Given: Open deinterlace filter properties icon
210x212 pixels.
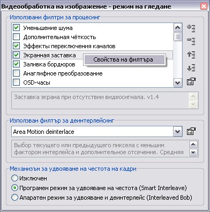Looking at the screenshot, I should [191, 132].
